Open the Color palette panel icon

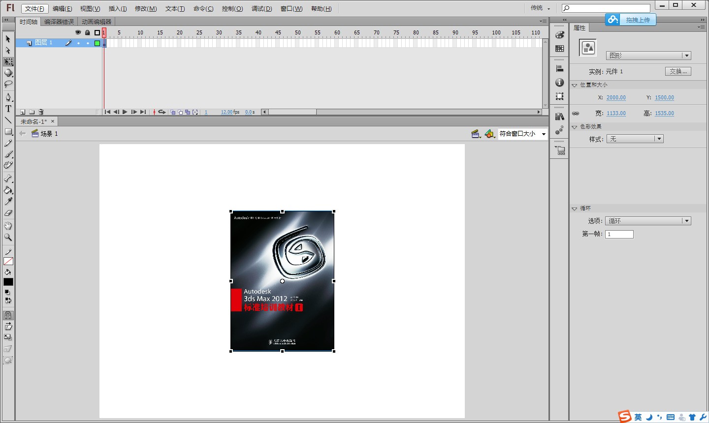coord(559,35)
